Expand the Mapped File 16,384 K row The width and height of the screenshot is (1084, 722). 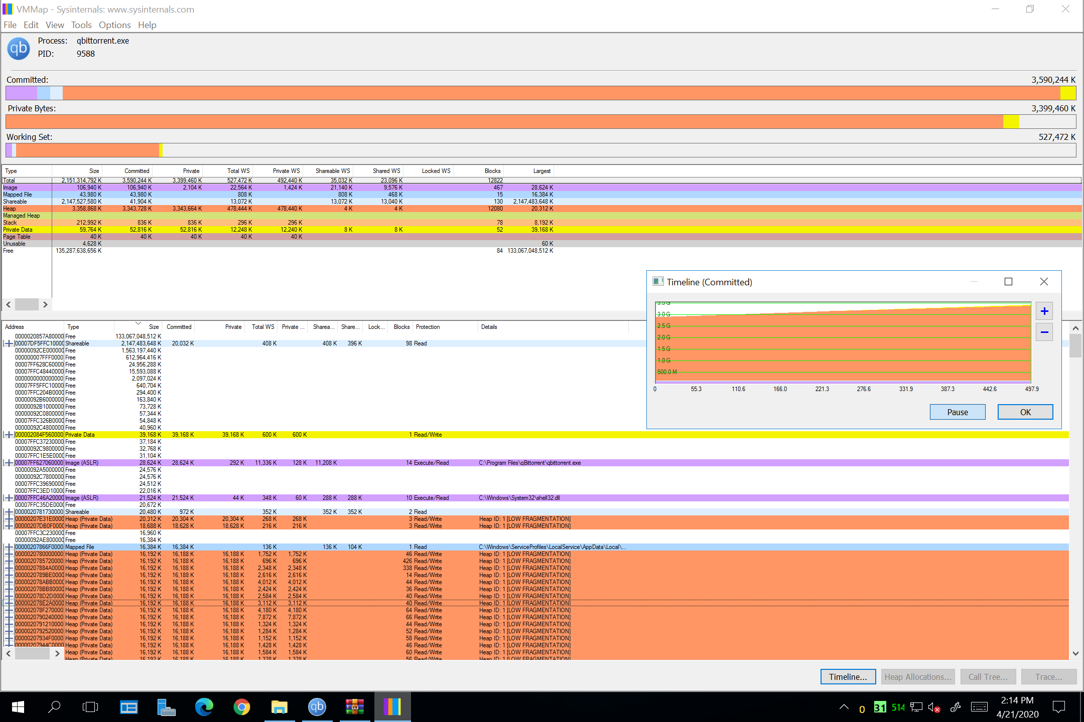pyautogui.click(x=9, y=547)
